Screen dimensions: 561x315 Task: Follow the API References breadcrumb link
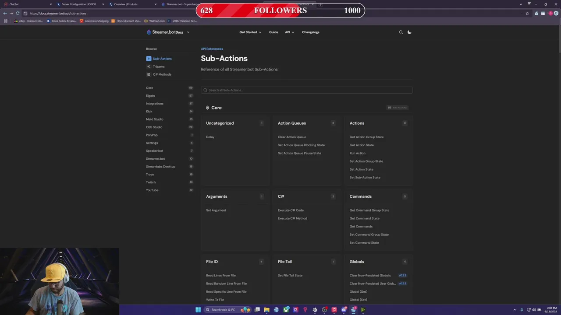point(212,49)
